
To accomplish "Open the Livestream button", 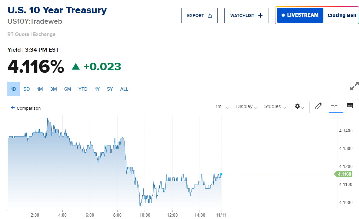I will [x=300, y=15].
